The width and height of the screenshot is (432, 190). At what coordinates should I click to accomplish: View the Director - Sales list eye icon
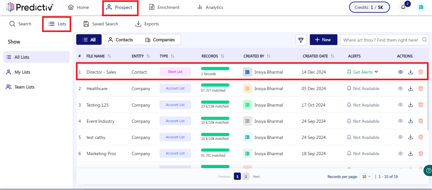(x=400, y=72)
